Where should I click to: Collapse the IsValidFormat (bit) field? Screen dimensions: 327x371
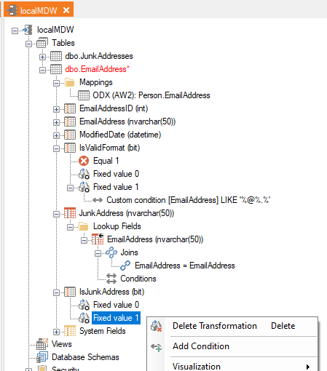(x=56, y=148)
